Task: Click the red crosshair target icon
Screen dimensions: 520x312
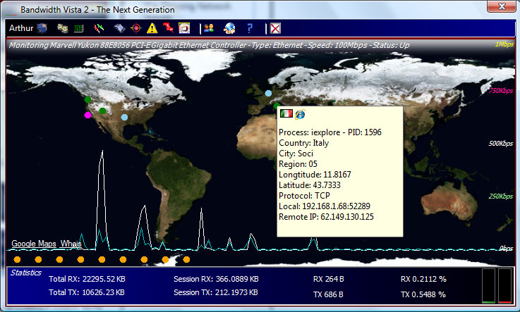Action: (136, 28)
